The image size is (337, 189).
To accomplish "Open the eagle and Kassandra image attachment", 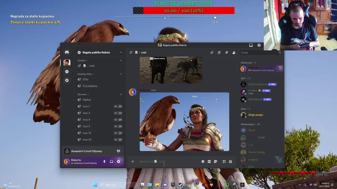I will (x=184, y=122).
